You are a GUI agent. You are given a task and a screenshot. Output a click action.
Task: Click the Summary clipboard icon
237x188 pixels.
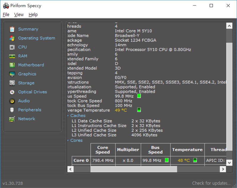[x=12, y=29]
